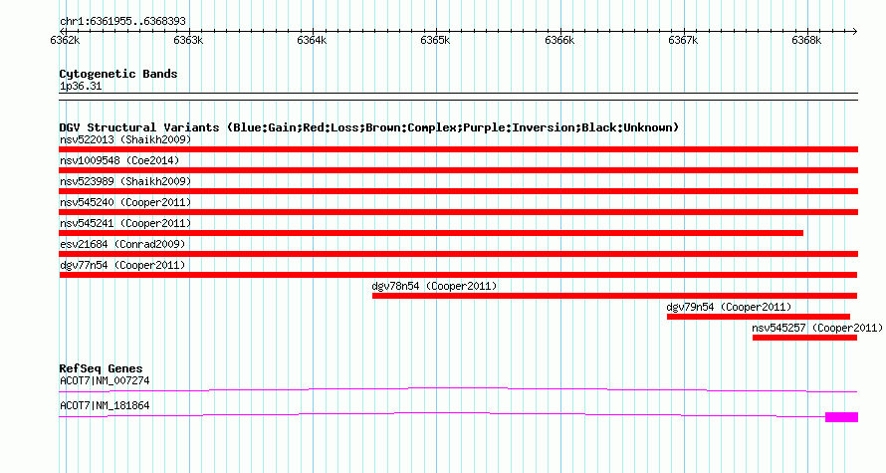Open the esv21684 (Conrad2009) variant label
The height and width of the screenshot is (473, 886).
[122, 244]
